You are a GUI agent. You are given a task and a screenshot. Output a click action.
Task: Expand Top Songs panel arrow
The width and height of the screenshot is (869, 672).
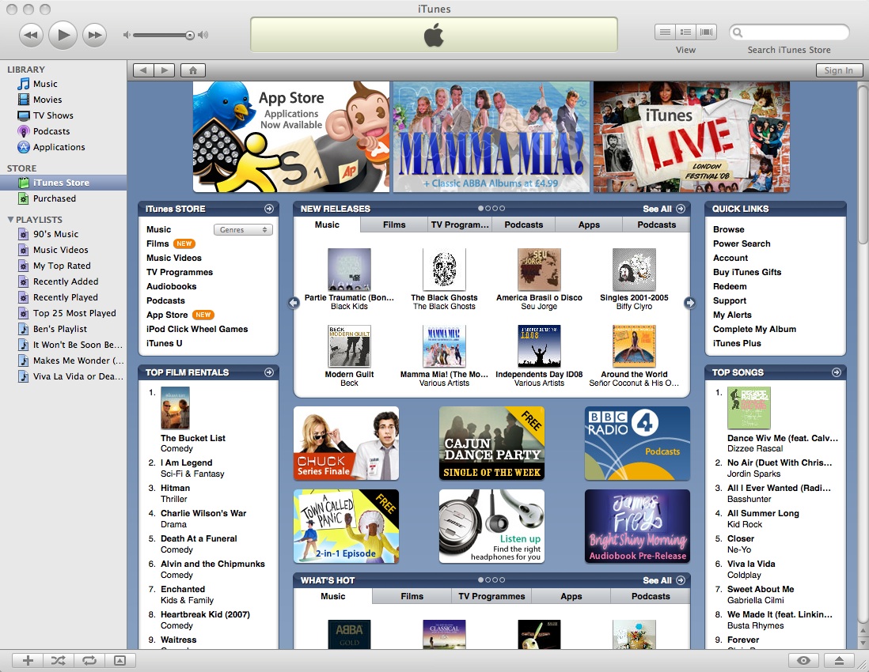point(837,372)
